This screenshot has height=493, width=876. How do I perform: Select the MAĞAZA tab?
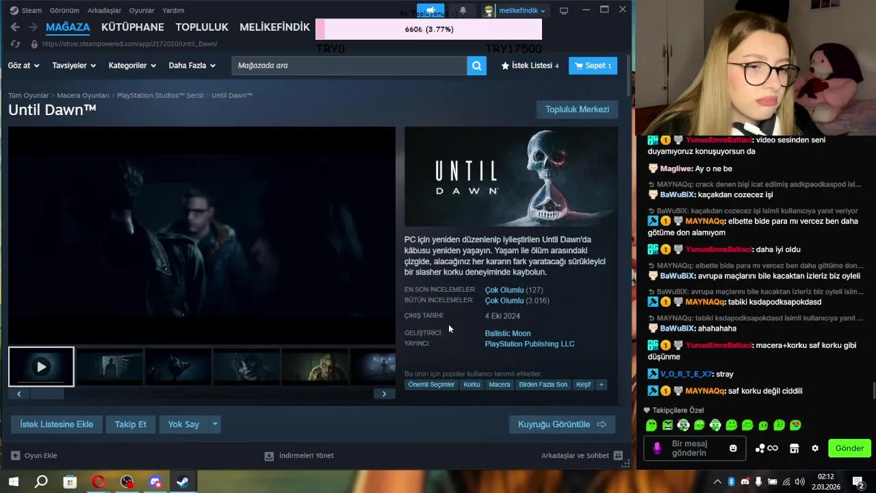click(x=68, y=27)
